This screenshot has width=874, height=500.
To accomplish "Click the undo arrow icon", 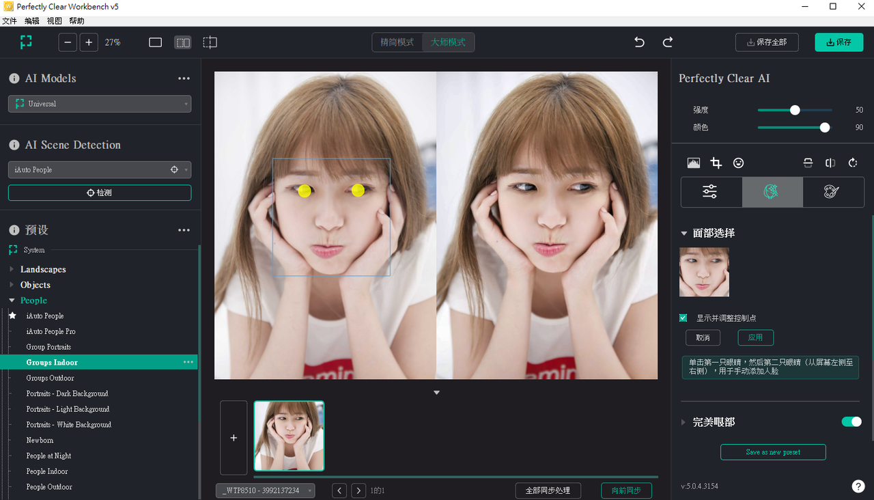I will 639,42.
